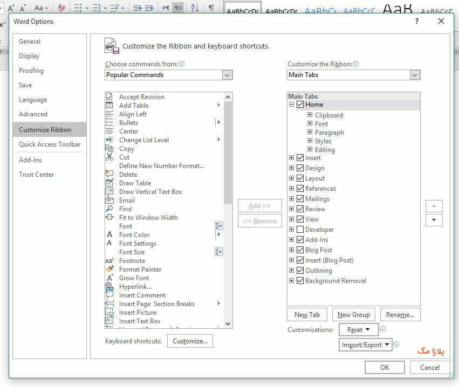The width and height of the screenshot is (459, 387).
Task: Select the Draw Vertical Text Box icon
Action: (109, 191)
